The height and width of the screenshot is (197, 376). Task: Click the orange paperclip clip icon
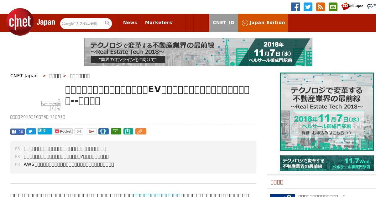[x=141, y=131]
